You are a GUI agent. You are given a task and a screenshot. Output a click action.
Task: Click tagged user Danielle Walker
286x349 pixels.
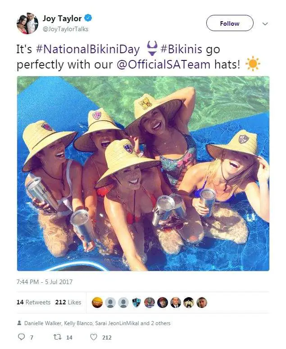(x=43, y=323)
